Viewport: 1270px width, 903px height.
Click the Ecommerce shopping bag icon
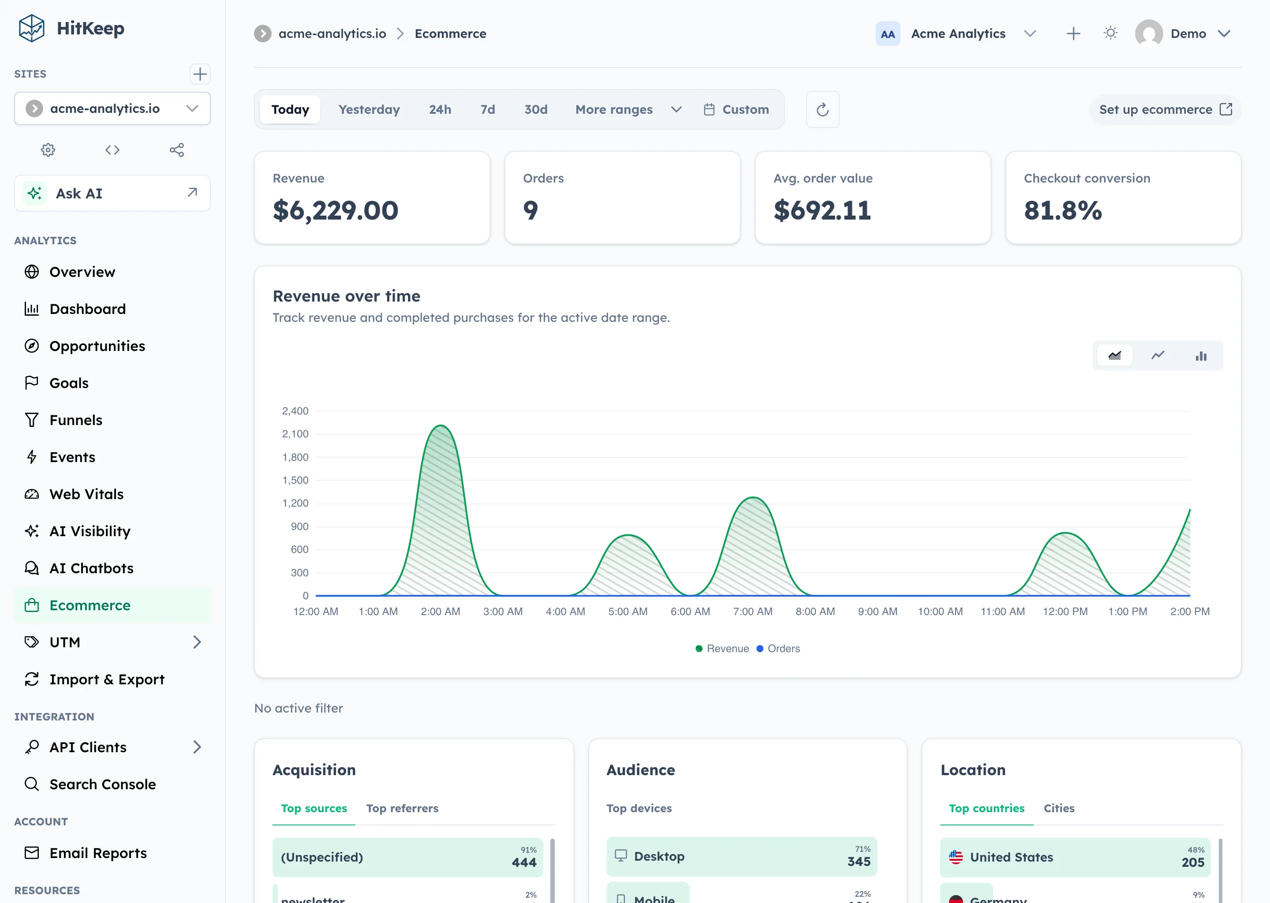32,605
